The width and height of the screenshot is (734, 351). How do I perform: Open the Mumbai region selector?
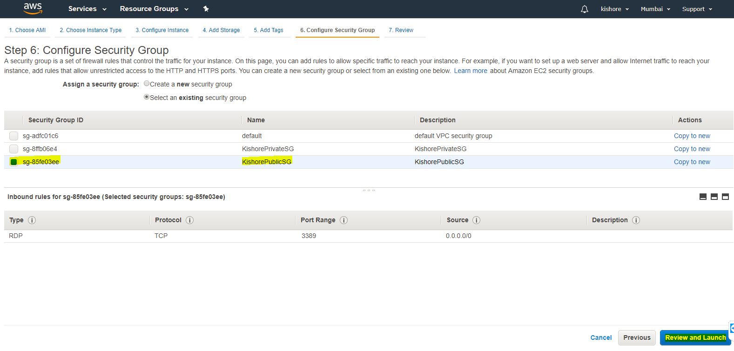pos(655,9)
